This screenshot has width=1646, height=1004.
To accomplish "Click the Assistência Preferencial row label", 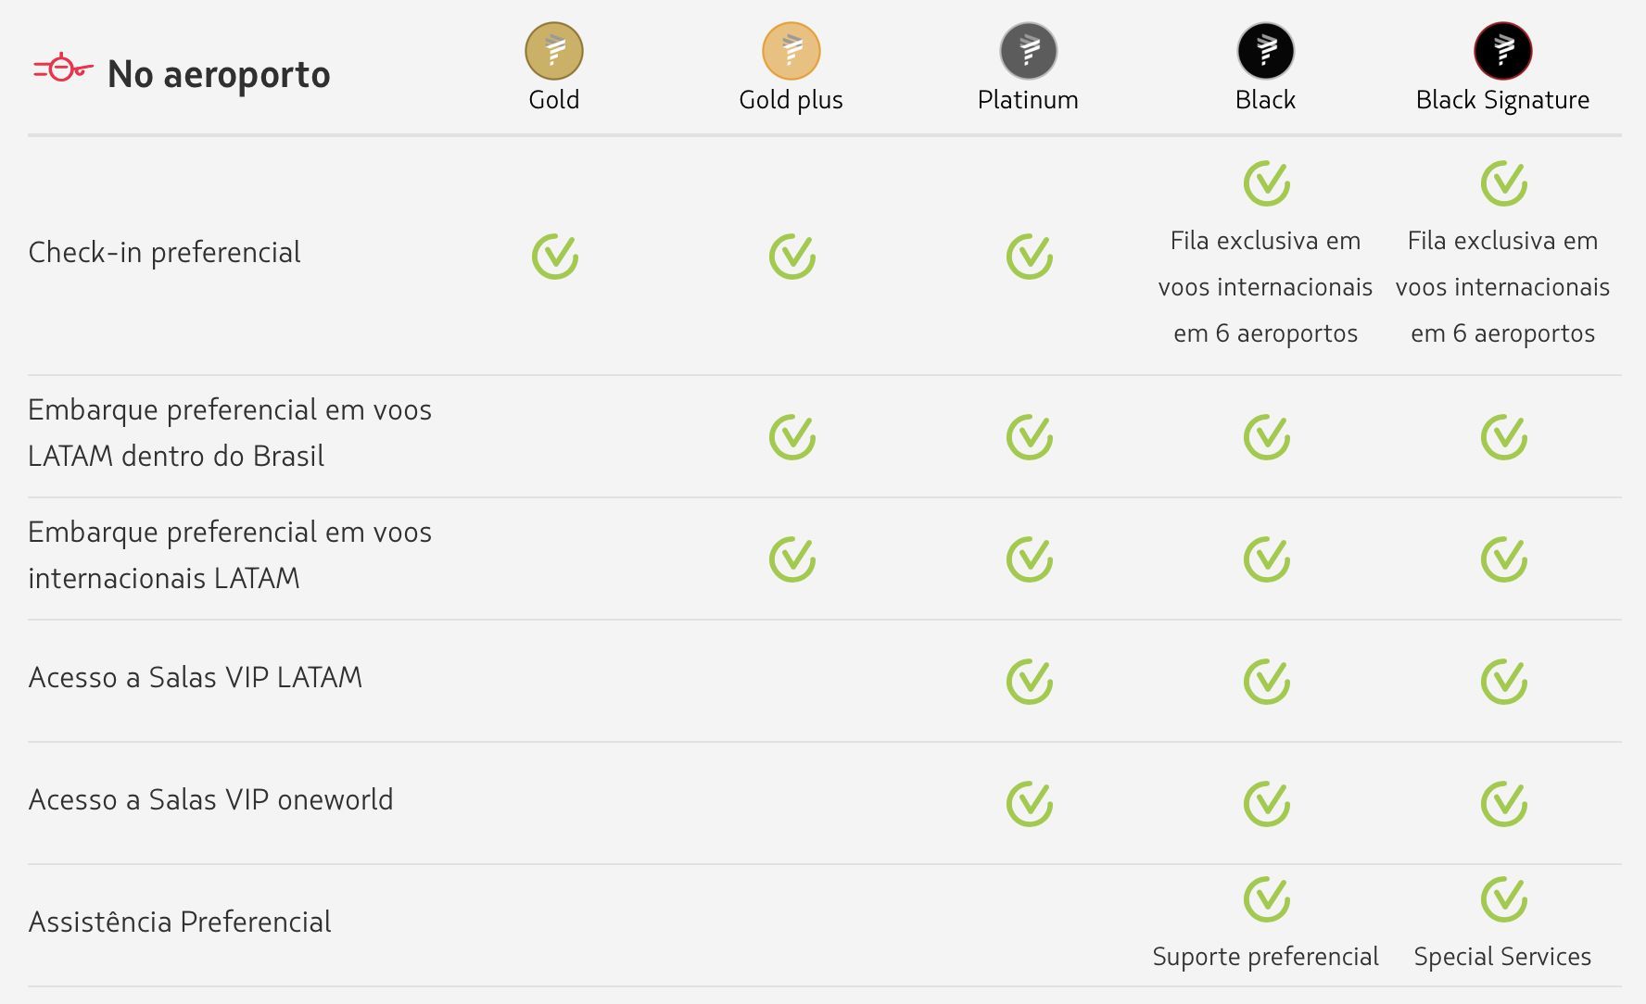I will tap(180, 922).
